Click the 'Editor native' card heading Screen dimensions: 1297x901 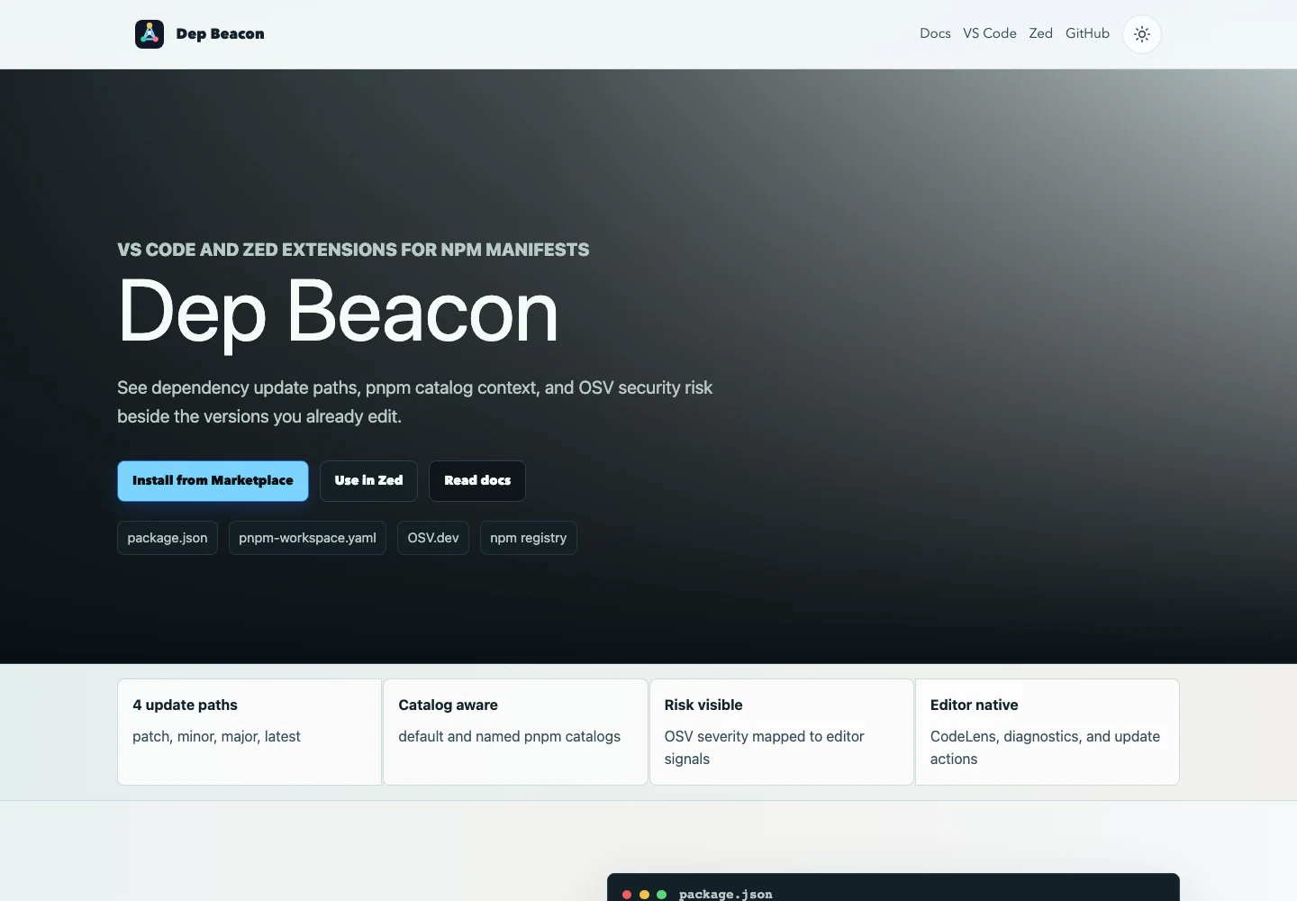(x=975, y=705)
